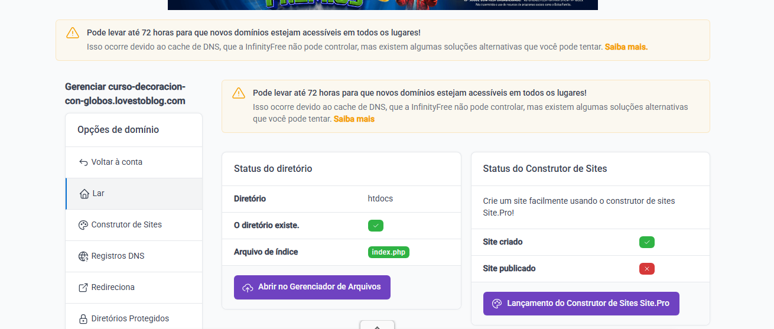The height and width of the screenshot is (329, 774).
Task: Launch 'Lançamento do Construtor de Sites Site.Pro'
Action: pos(581,304)
